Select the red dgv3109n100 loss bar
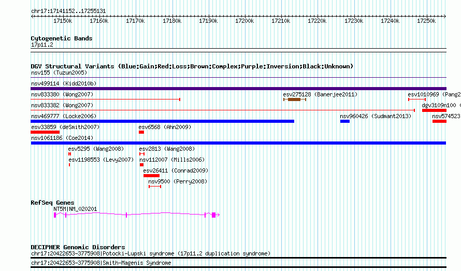Viewport: 461px width, 271px height. [x=434, y=110]
